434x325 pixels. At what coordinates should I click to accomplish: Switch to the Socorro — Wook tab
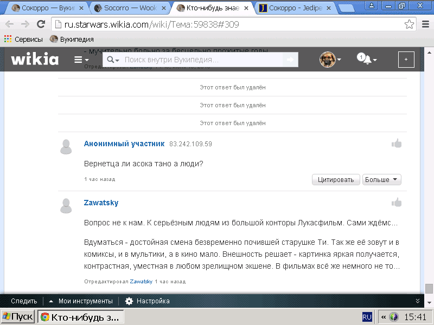[130, 8]
